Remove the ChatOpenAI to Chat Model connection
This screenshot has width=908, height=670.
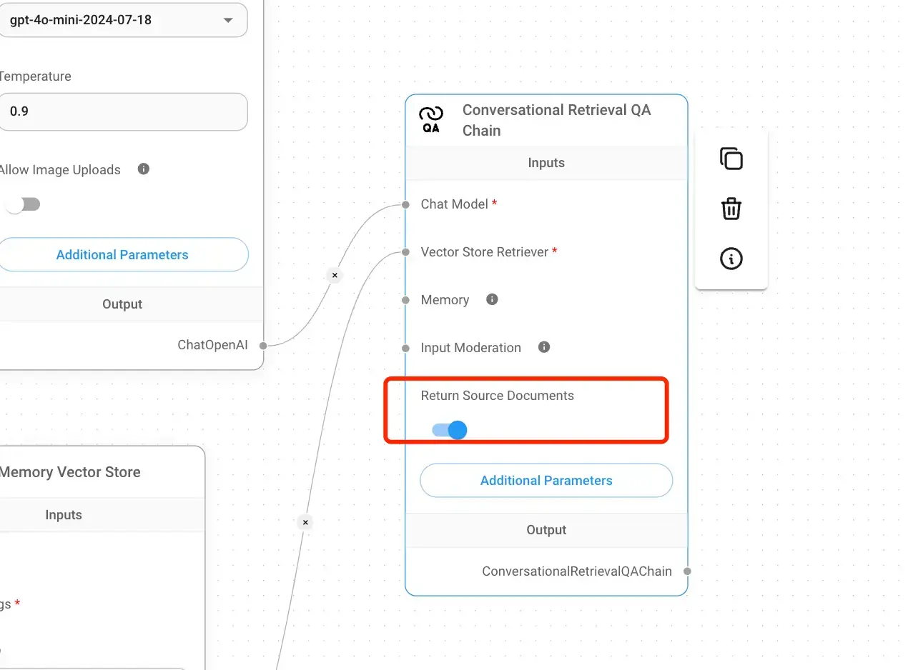pyautogui.click(x=334, y=274)
